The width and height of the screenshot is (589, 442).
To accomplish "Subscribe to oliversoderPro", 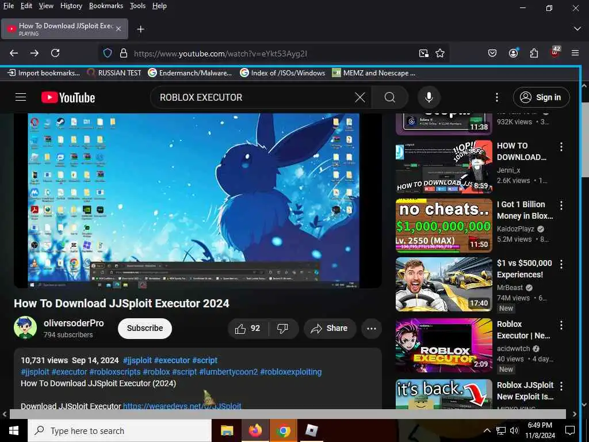I will tap(144, 328).
